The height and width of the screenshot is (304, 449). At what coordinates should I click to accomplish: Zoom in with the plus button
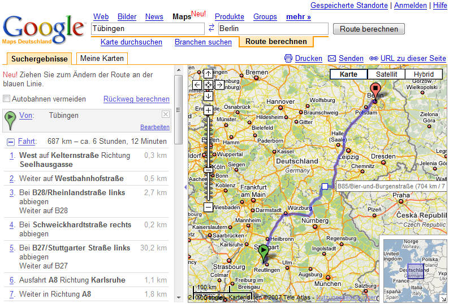coord(208,111)
